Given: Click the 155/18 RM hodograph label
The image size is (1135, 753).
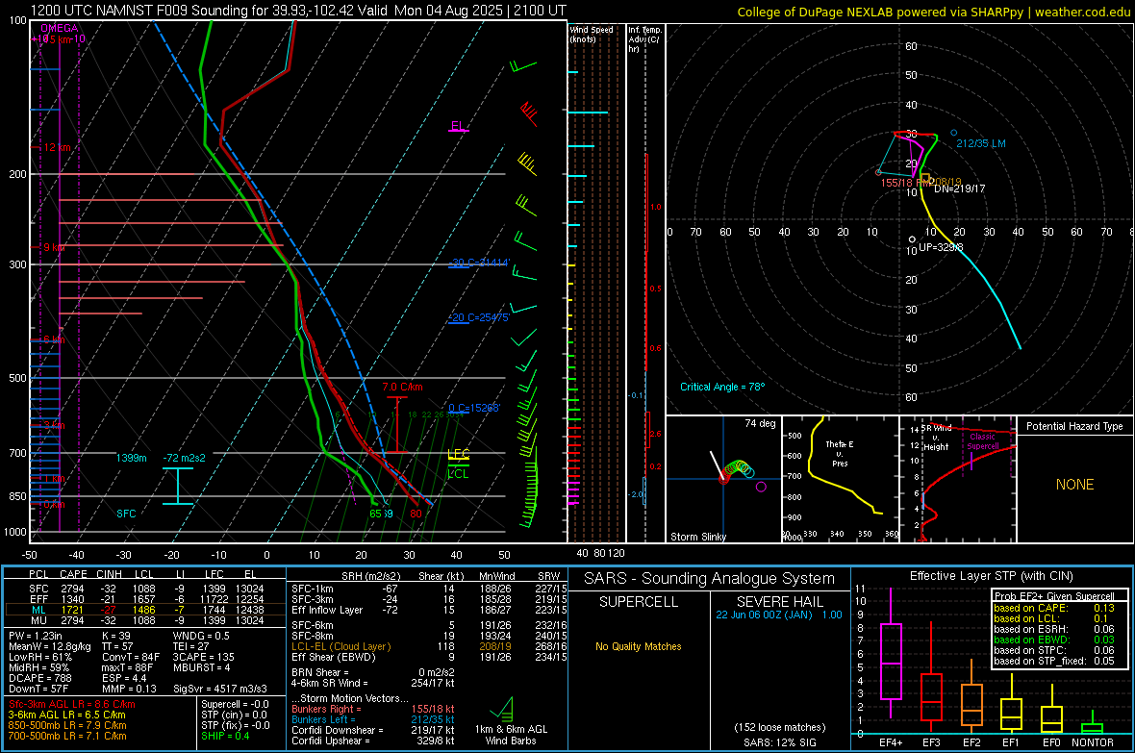Looking at the screenshot, I should tap(904, 183).
